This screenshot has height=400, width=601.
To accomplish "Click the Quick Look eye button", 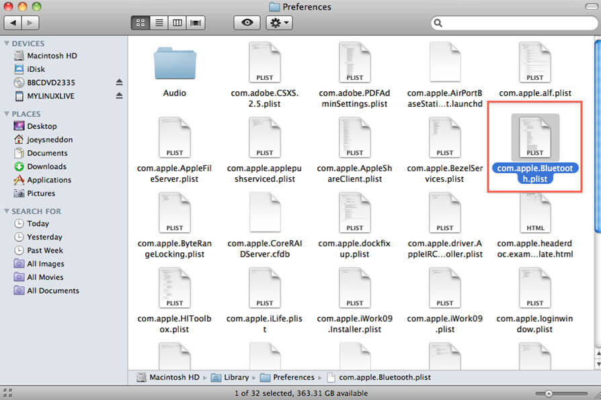I will (247, 23).
